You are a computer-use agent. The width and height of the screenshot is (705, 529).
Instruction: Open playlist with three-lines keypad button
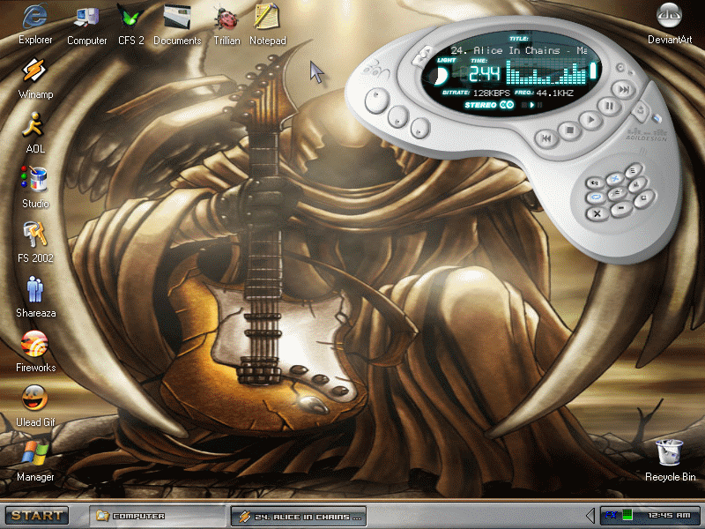click(x=634, y=170)
